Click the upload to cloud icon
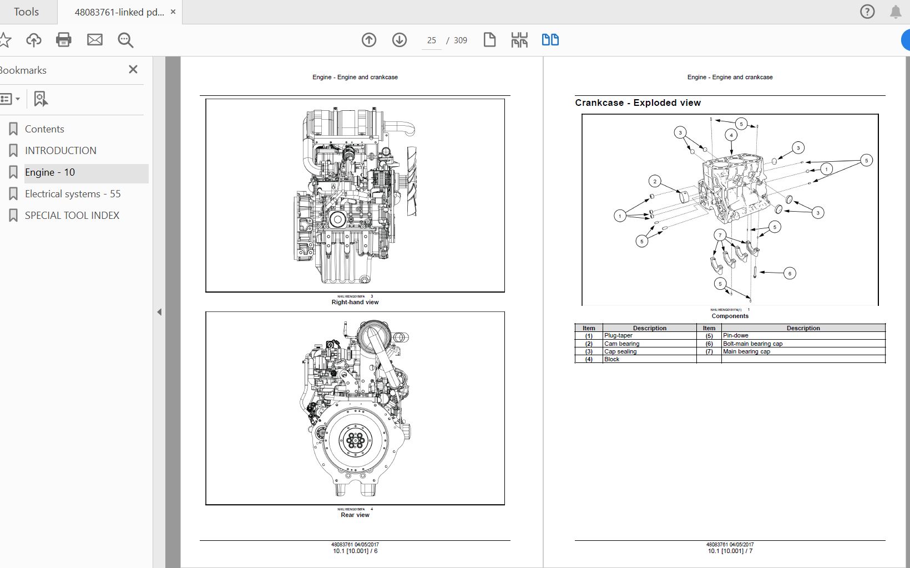The image size is (910, 568). (x=34, y=40)
